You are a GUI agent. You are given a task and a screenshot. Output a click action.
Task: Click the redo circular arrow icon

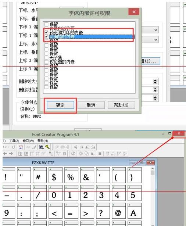[14, 147]
